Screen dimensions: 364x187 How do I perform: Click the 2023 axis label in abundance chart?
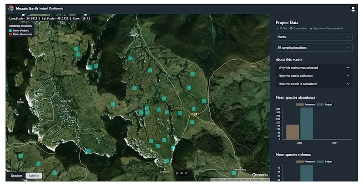tap(299, 143)
